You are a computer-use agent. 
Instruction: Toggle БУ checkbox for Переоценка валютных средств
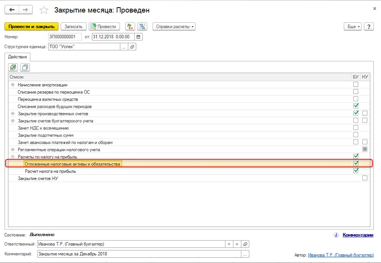pos(356,99)
